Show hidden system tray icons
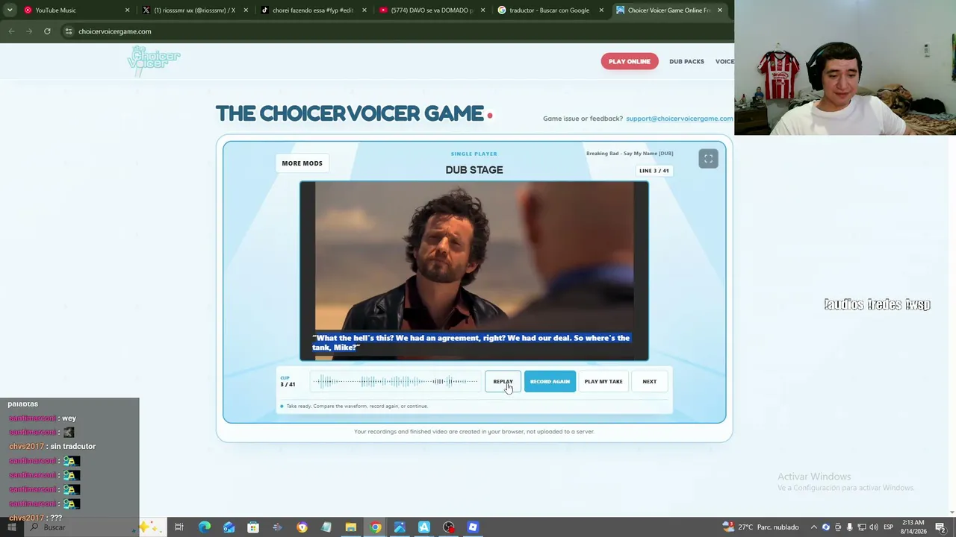Image resolution: width=956 pixels, height=537 pixels. click(x=813, y=527)
